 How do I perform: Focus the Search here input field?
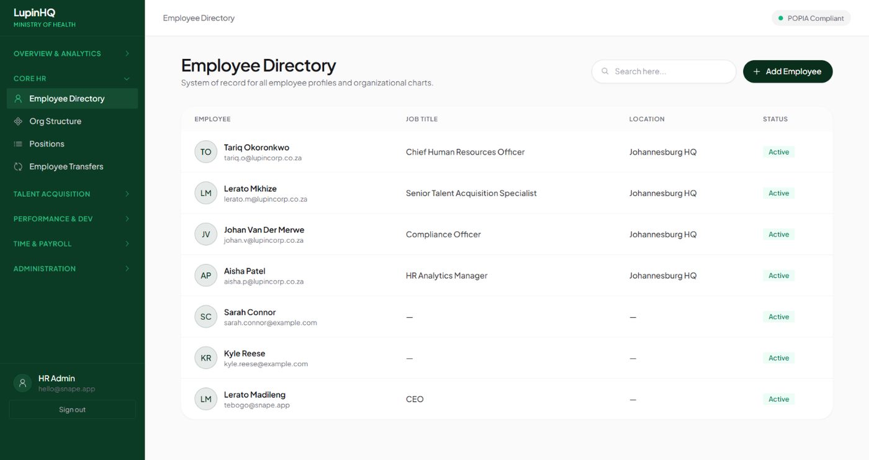[664, 71]
